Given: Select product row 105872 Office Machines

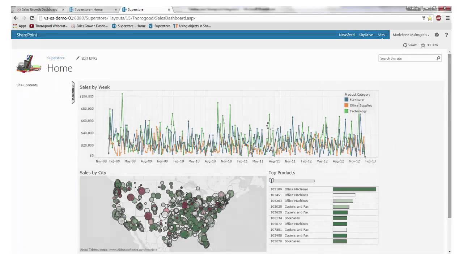Looking at the screenshot, I should [x=323, y=224].
